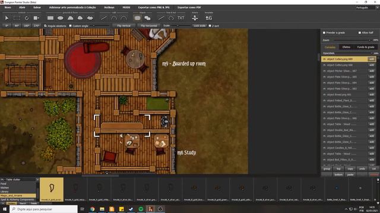Click the group button in layers panel
Screen dimensions: 380x213
pos(327,169)
